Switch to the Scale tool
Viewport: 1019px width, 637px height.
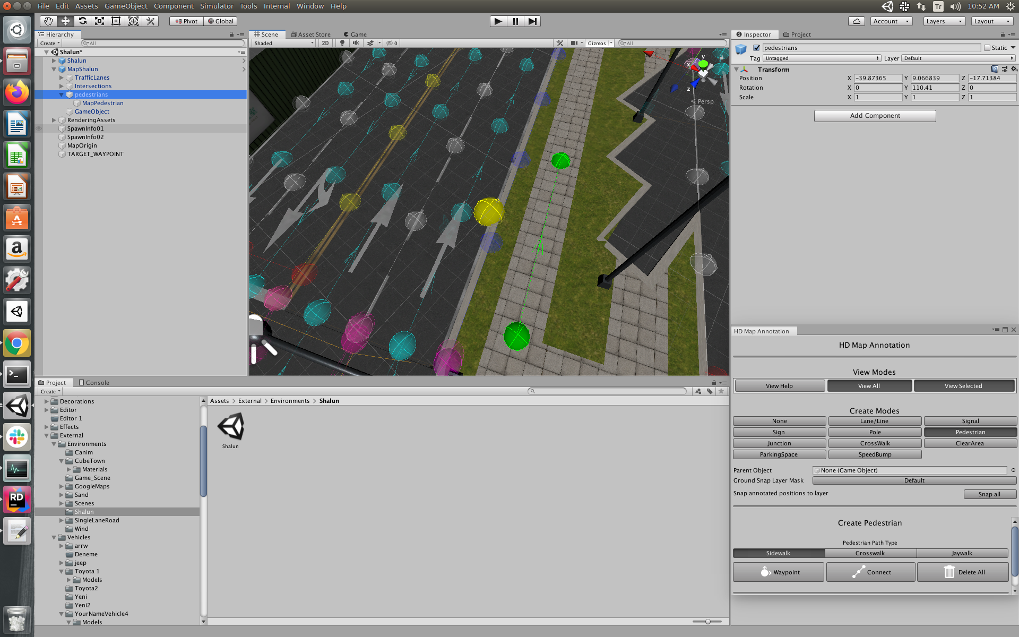(x=99, y=21)
